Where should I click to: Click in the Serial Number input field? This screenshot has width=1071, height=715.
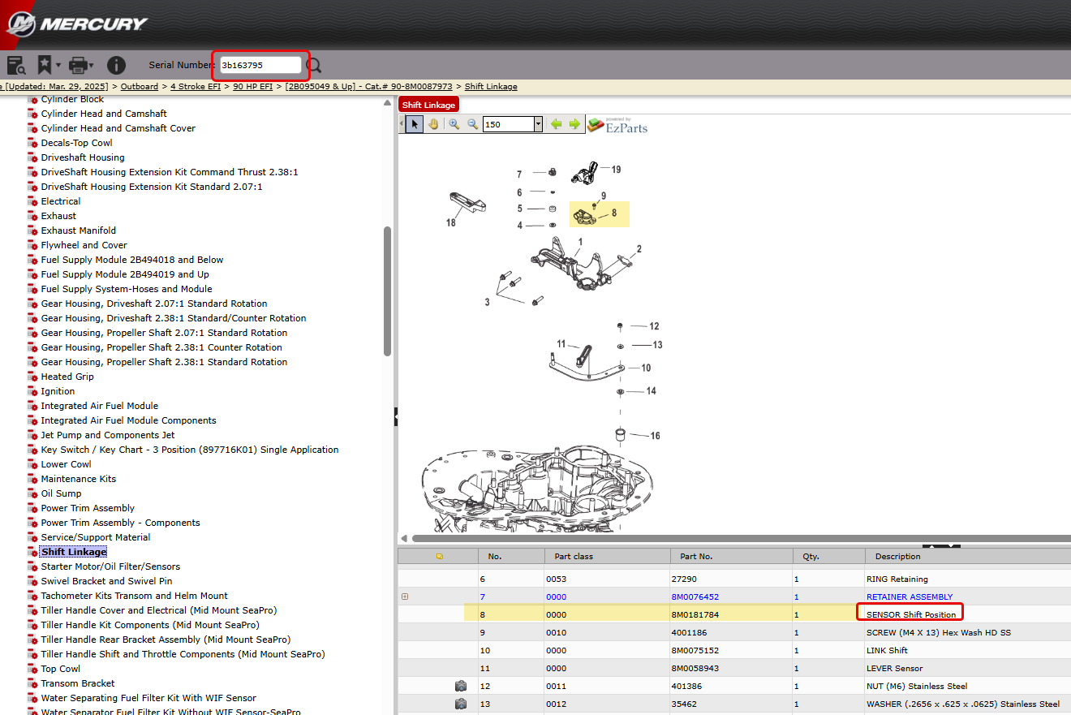point(260,65)
